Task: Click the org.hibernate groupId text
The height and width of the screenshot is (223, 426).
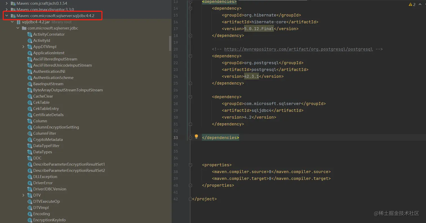Action: [x=261, y=15]
